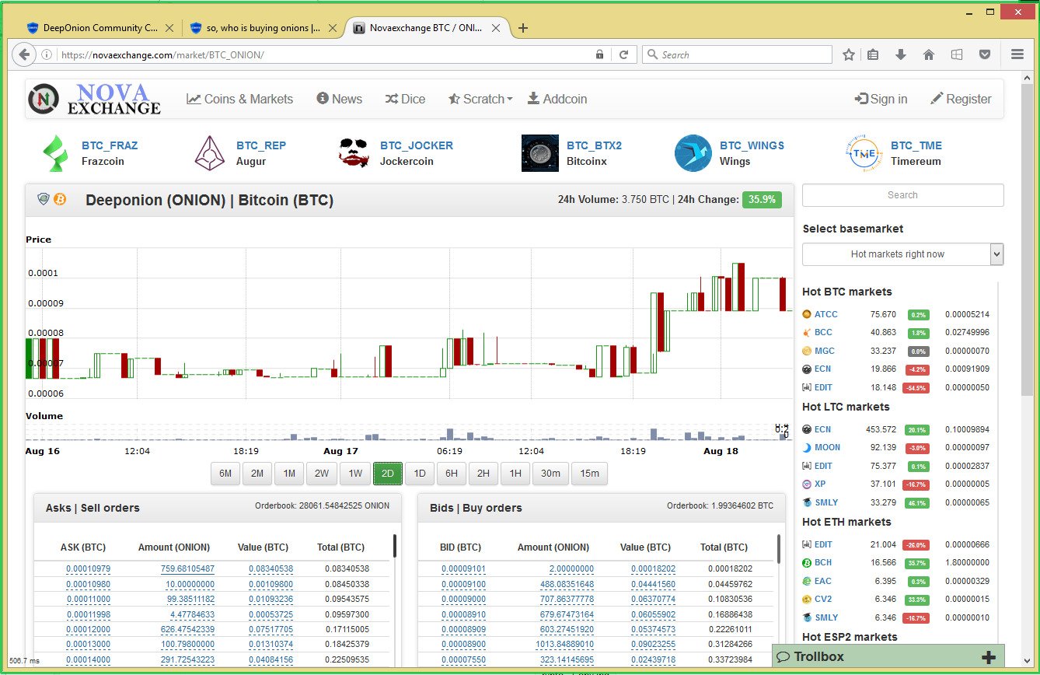The width and height of the screenshot is (1040, 675).
Task: Expand the Trollbox with plus icon
Action: tap(989, 657)
